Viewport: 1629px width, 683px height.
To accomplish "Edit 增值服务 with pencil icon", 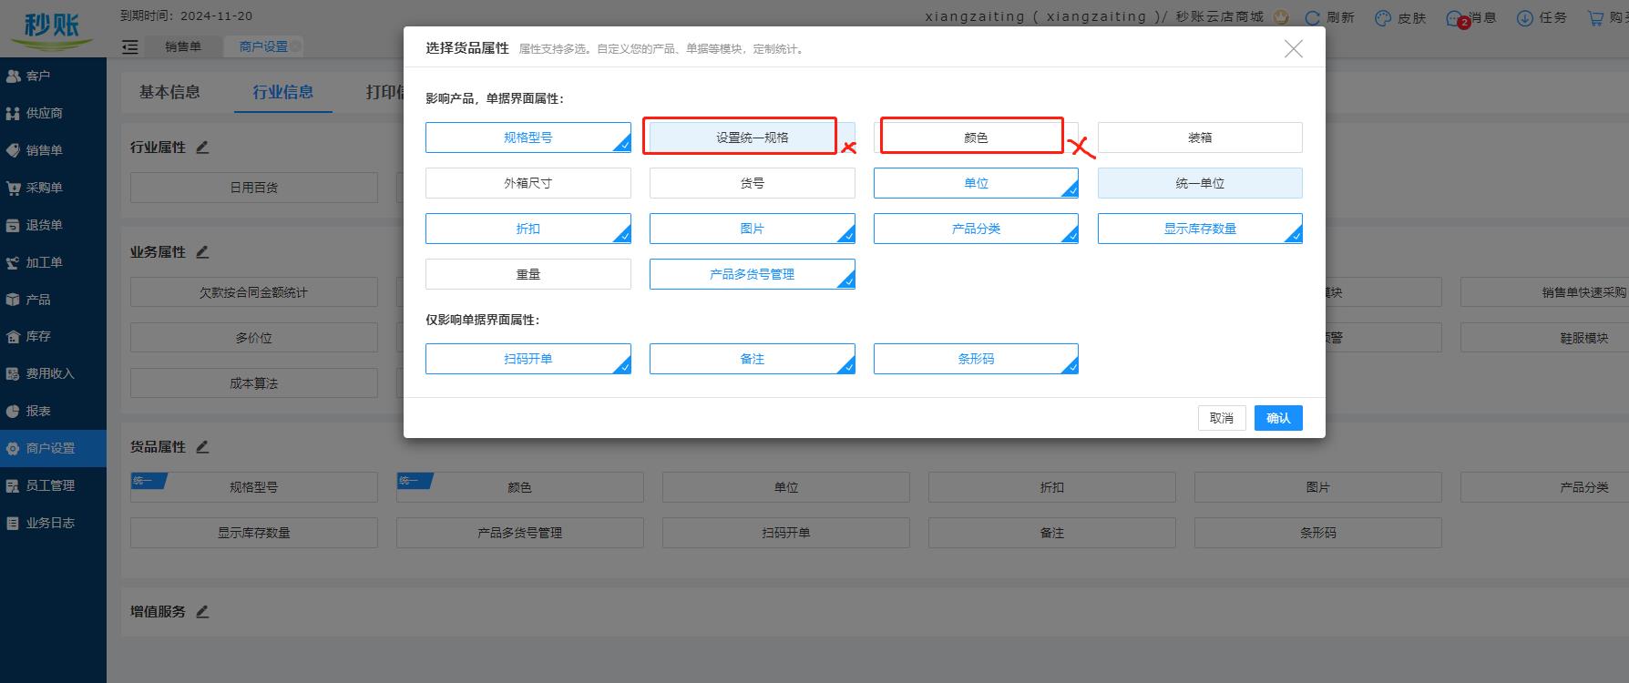I will (202, 612).
